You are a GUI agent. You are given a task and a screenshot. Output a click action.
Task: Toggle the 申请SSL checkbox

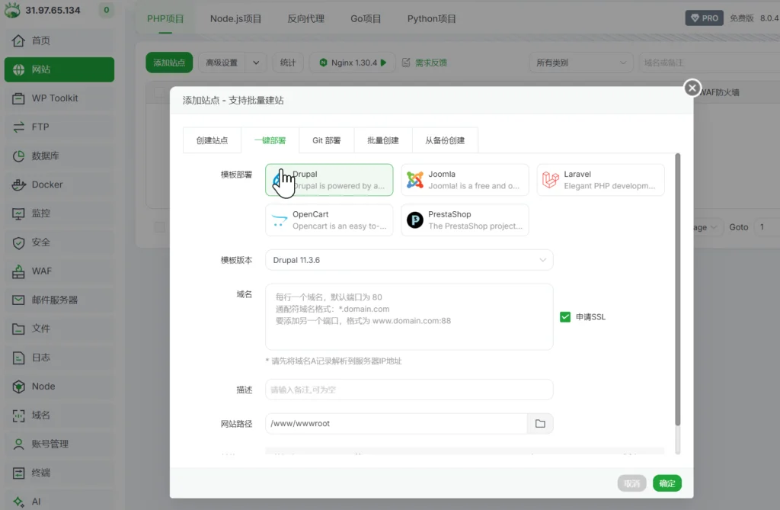point(565,317)
